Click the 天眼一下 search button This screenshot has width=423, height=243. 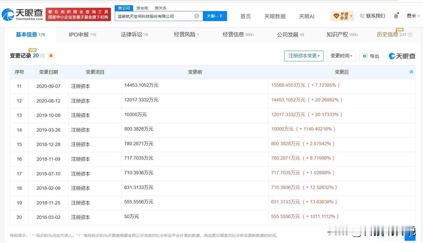[x=215, y=16]
